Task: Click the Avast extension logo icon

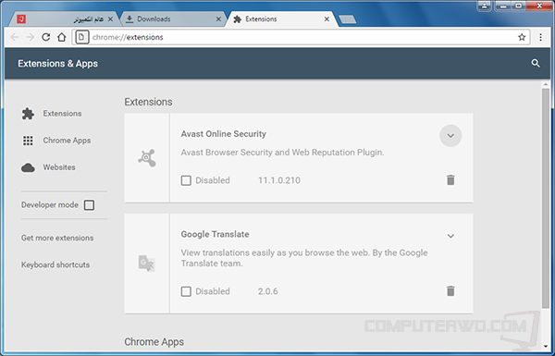Action: tap(147, 158)
